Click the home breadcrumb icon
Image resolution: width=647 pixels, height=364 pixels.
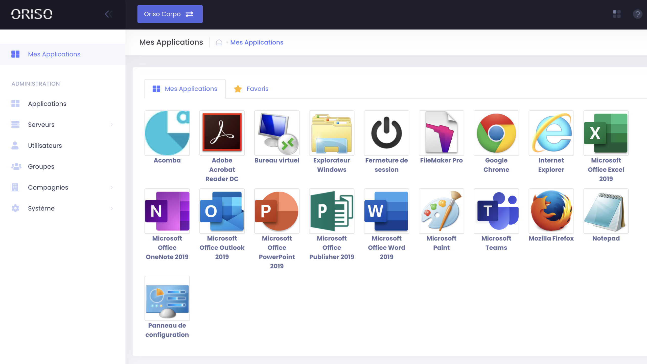pos(219,42)
